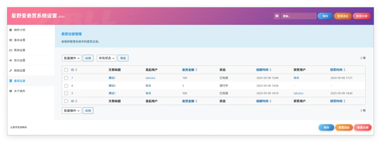Click the database icon beside 悬赏记录

[x=10, y=81]
